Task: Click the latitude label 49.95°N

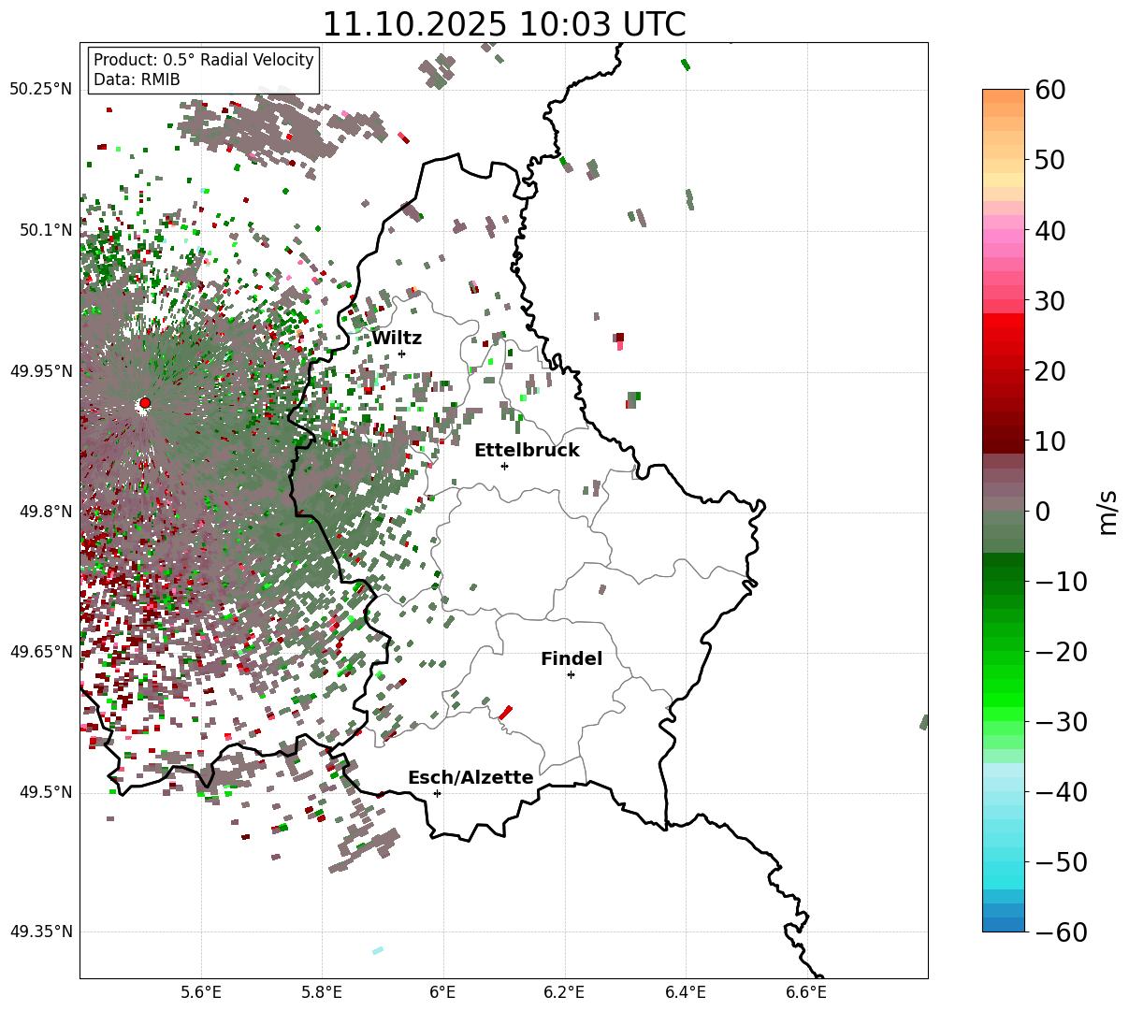Action: click(x=40, y=371)
